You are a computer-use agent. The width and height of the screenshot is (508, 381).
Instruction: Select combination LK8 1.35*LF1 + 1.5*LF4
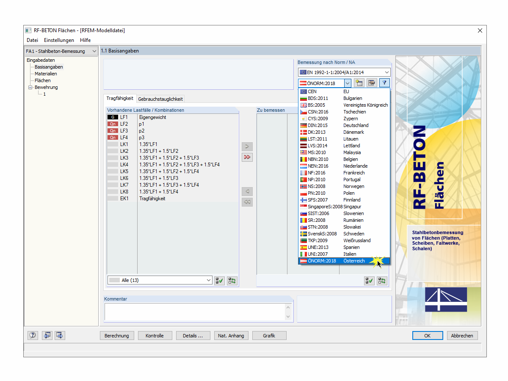tap(173, 192)
